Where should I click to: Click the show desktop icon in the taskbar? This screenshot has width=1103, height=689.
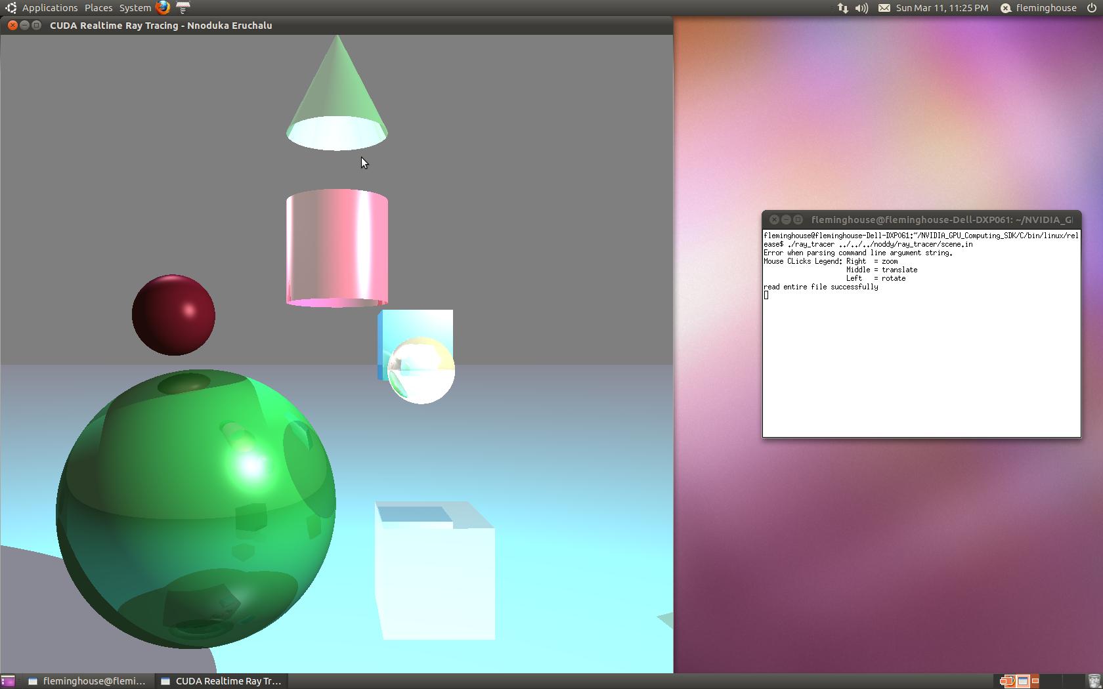(x=9, y=681)
